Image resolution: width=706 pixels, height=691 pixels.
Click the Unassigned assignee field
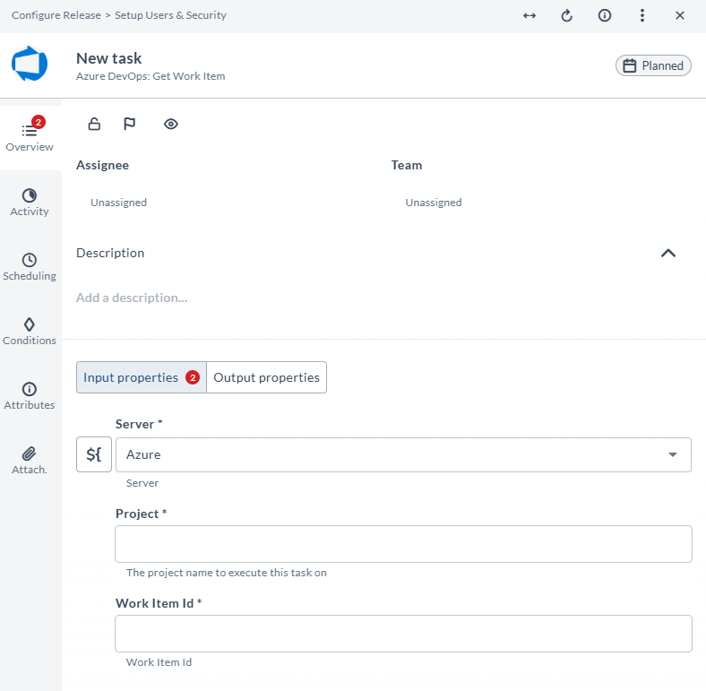[118, 203]
